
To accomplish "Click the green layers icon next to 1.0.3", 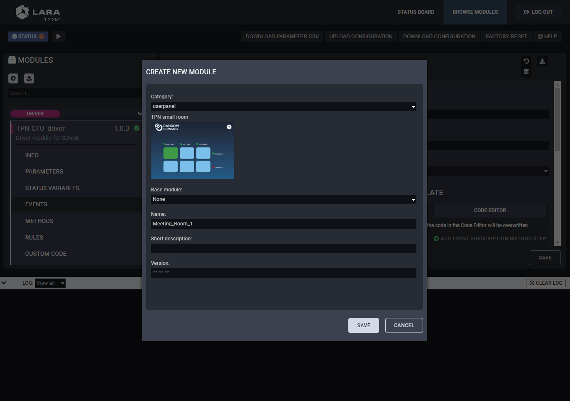I will click(136, 128).
